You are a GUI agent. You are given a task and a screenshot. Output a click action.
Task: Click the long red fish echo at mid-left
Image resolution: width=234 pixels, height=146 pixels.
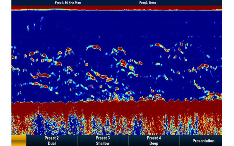[44, 75]
